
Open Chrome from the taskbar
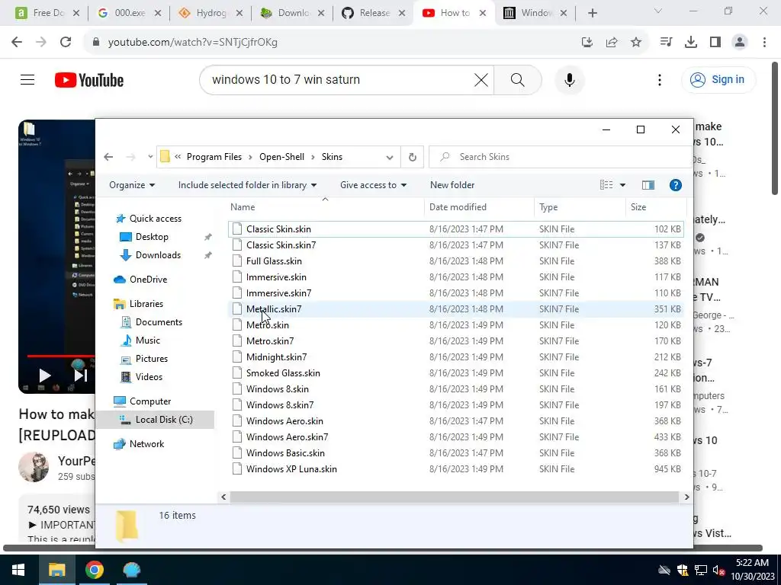click(x=94, y=570)
